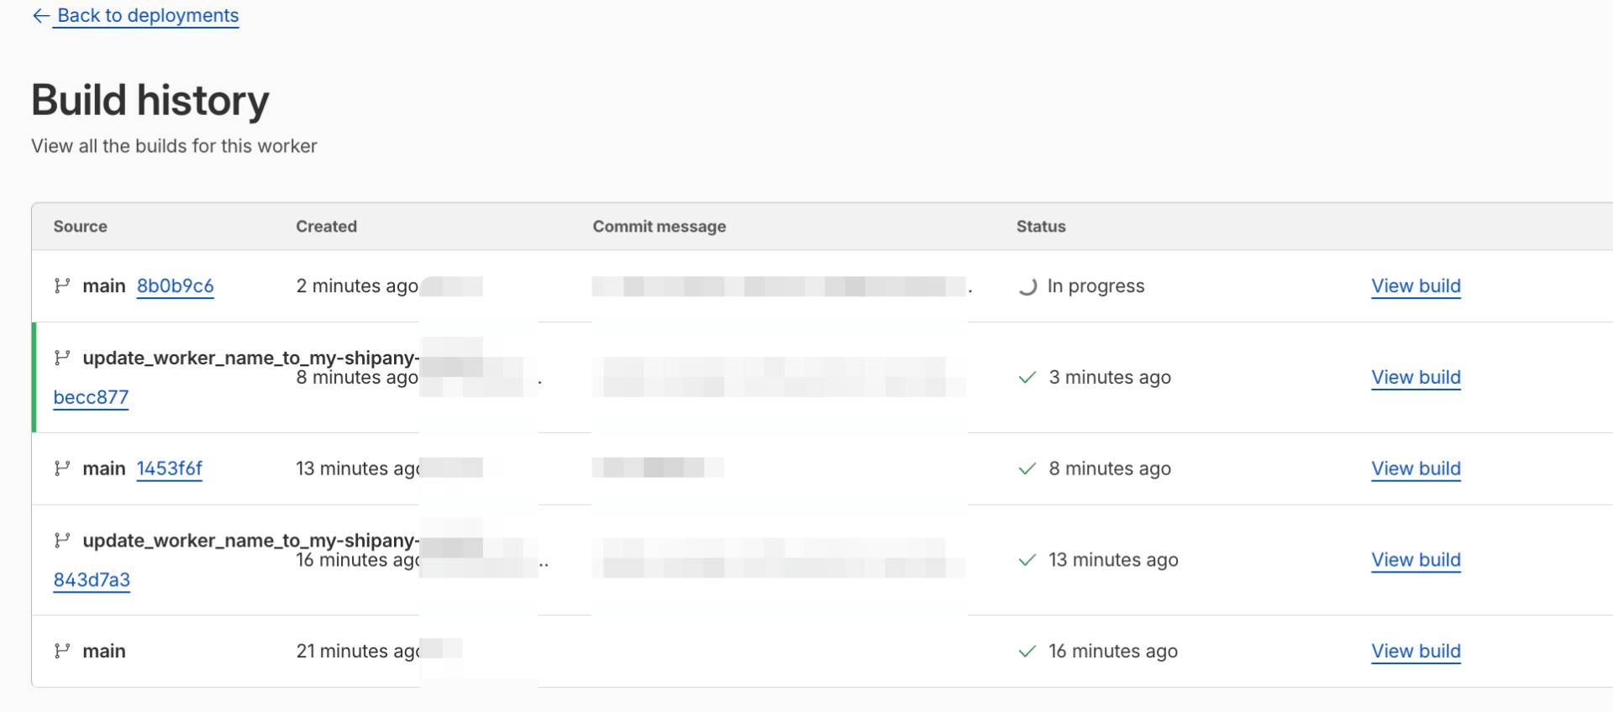The width and height of the screenshot is (1613, 712).
Task: Go back to deployments
Action: pos(148,16)
